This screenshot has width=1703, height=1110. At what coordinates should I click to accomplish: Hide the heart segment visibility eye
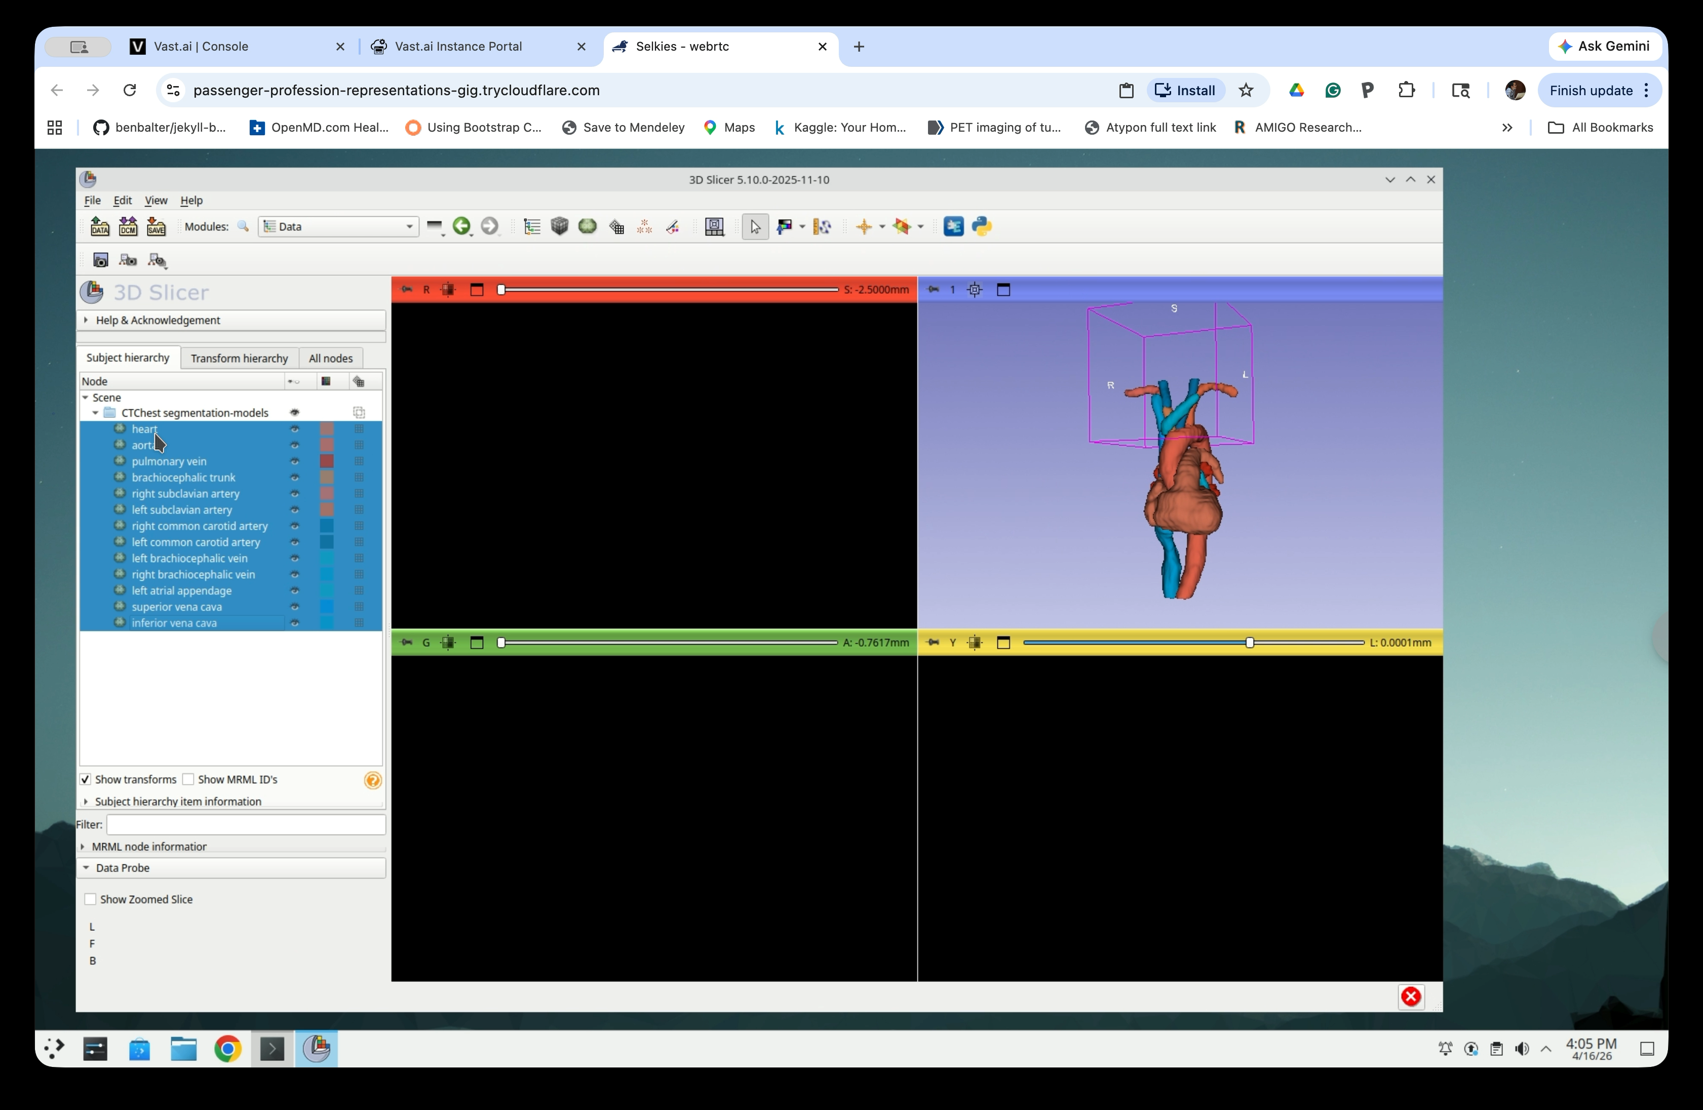click(x=295, y=429)
